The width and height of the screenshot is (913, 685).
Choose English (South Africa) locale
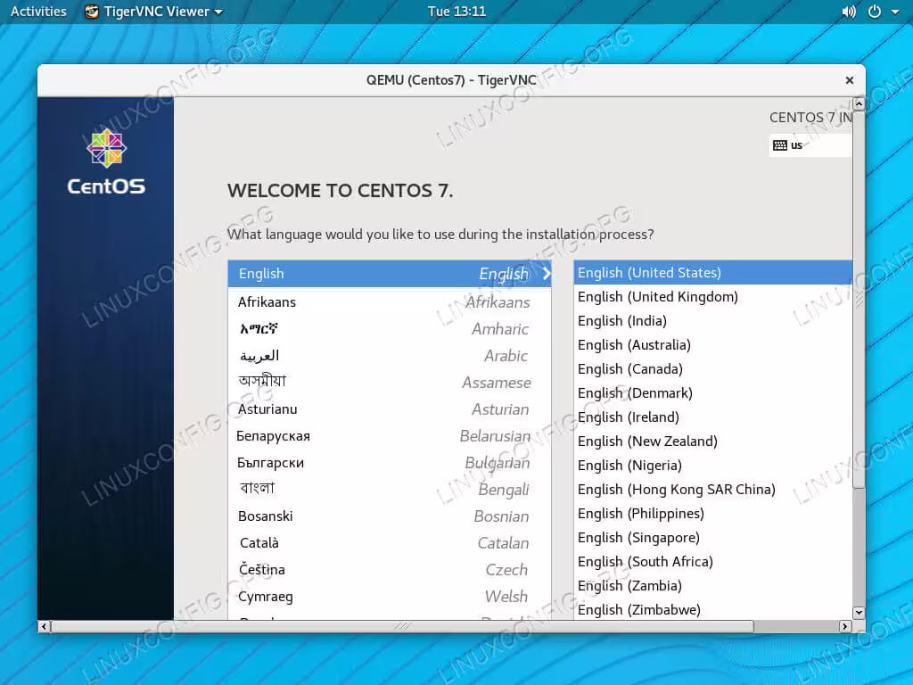point(712,562)
